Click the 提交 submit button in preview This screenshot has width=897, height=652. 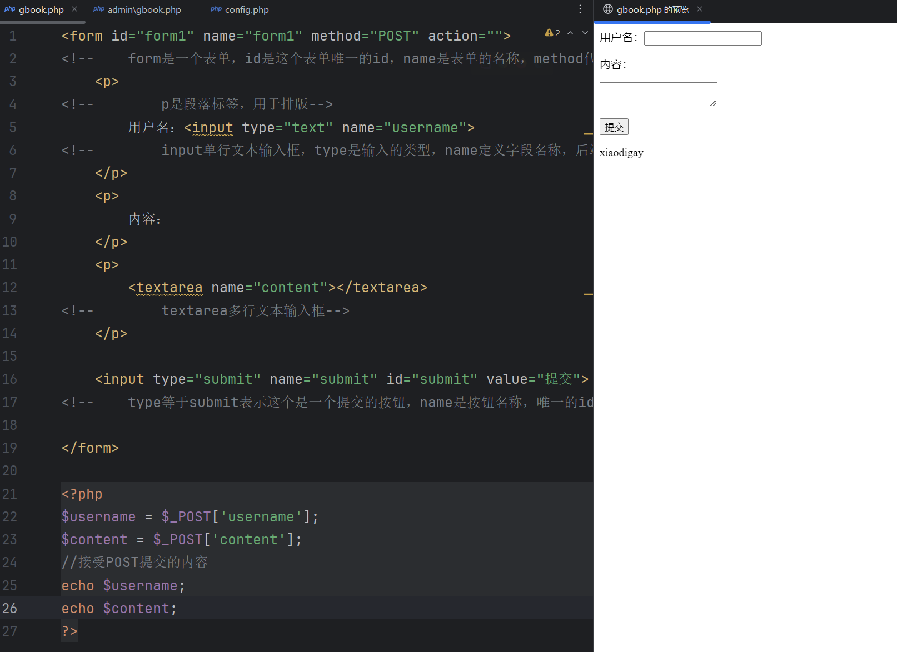[614, 127]
